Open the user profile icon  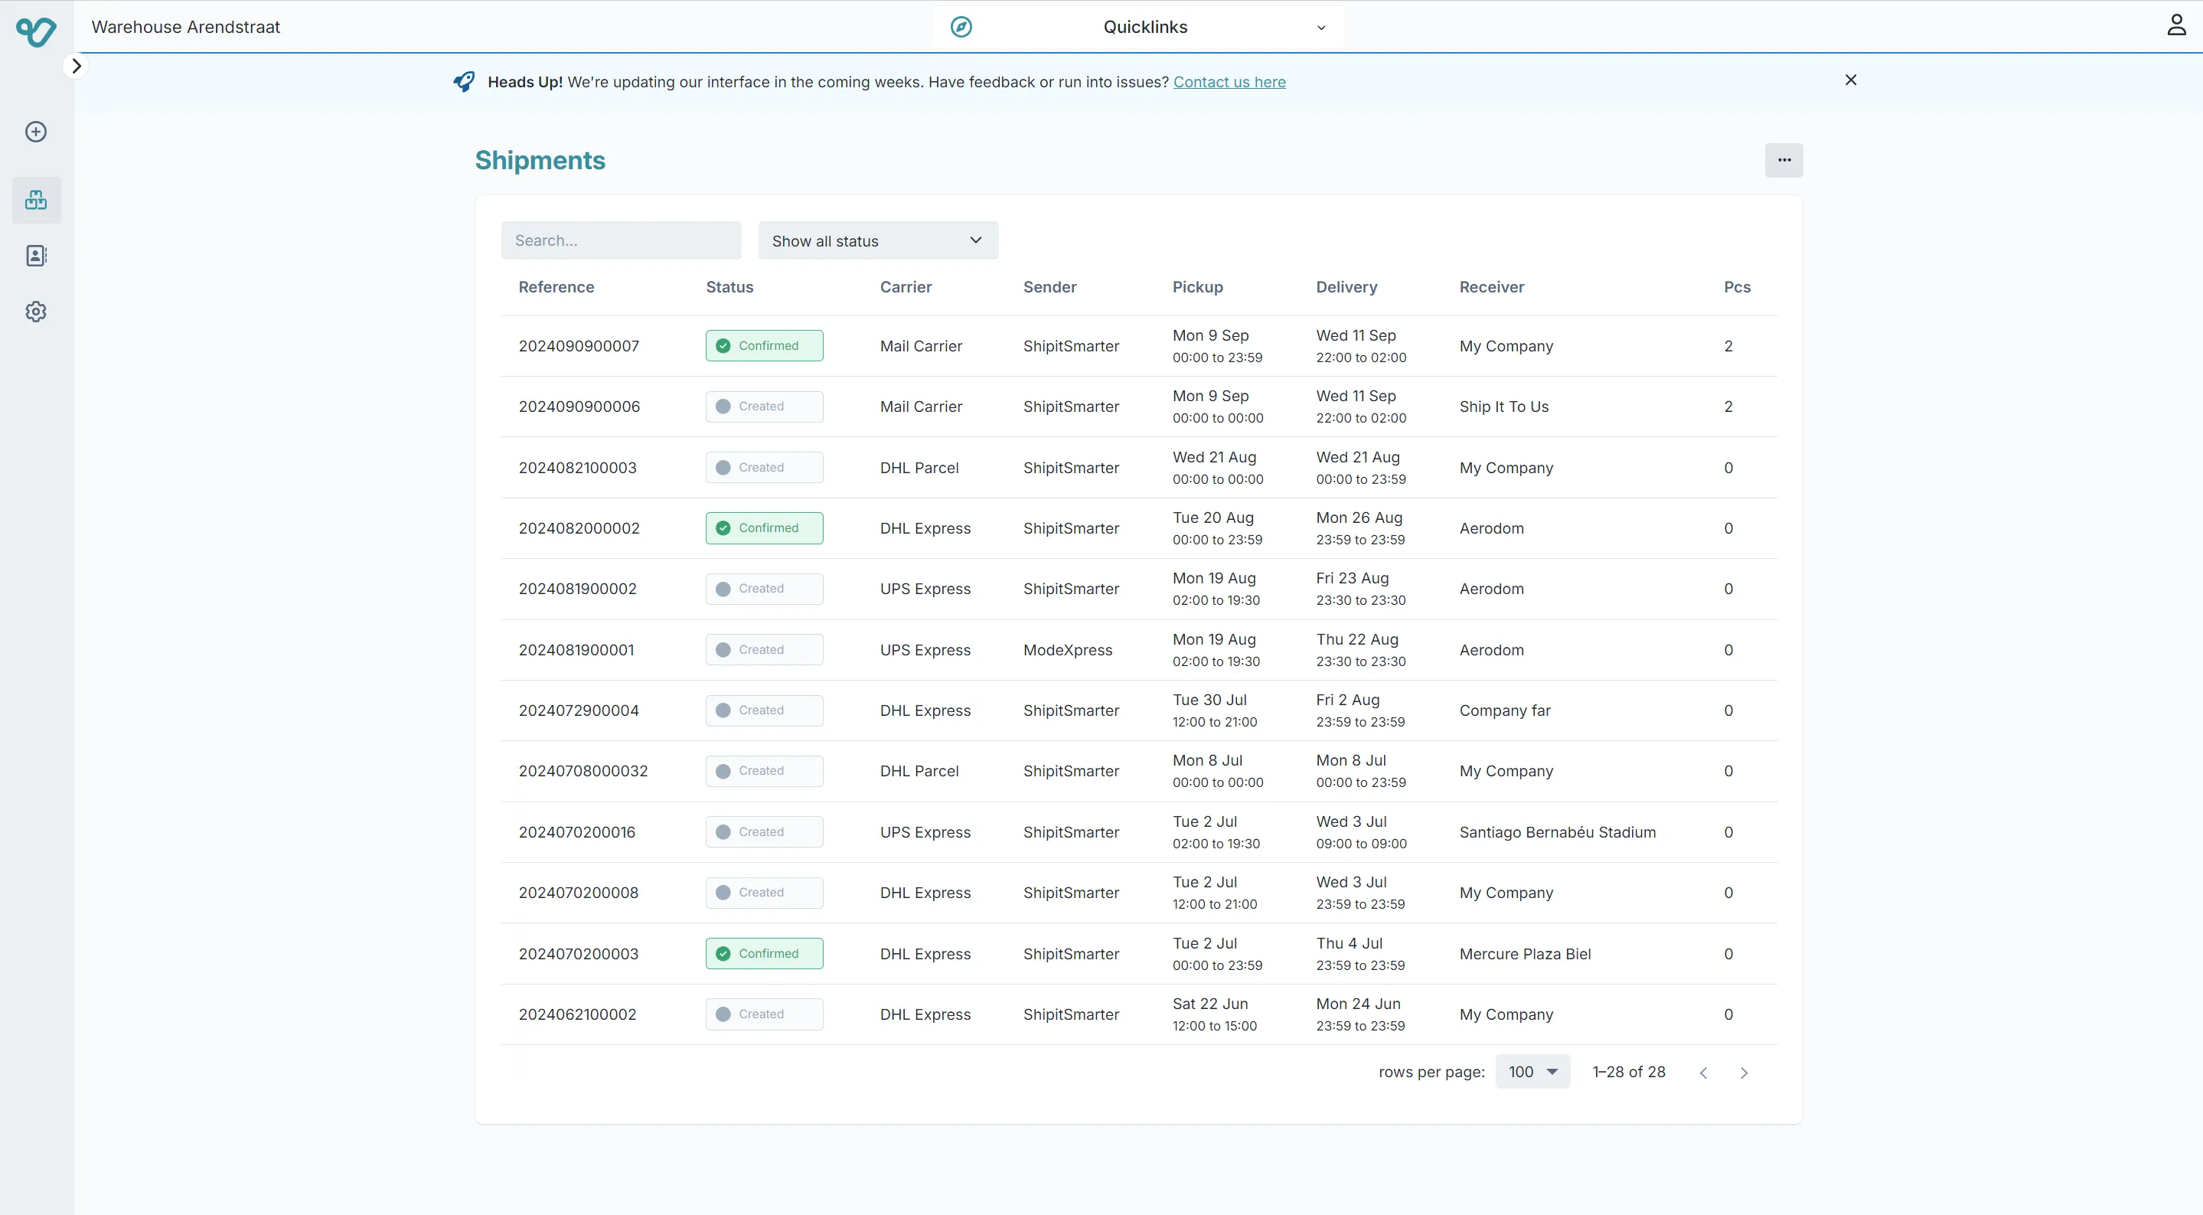(2176, 24)
